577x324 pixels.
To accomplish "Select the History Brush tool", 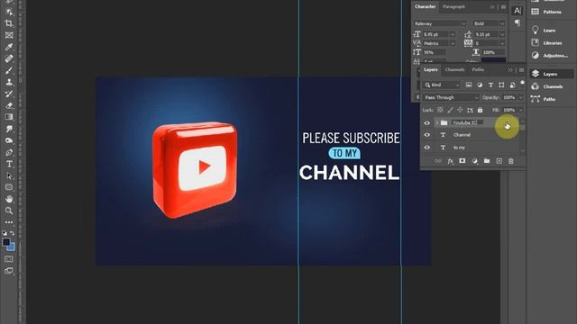I will point(9,94).
